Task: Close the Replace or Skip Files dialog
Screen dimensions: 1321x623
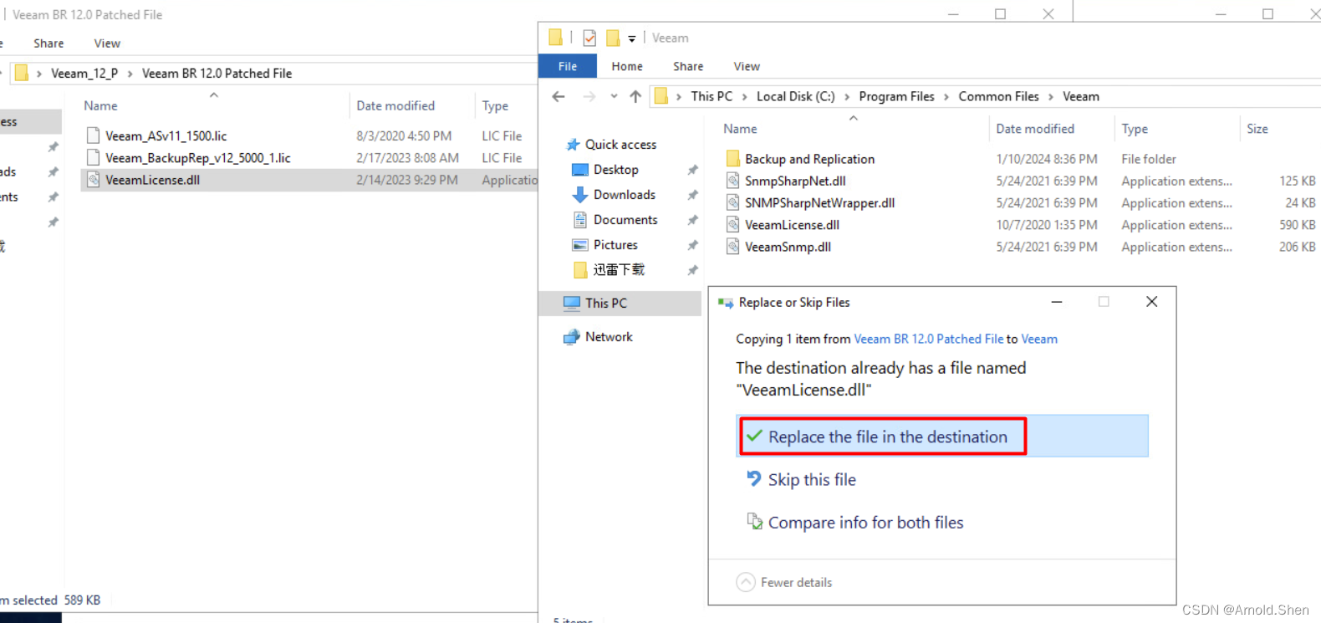Action: click(x=1151, y=302)
